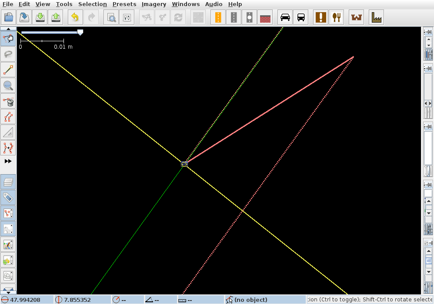This screenshot has width=434, height=304.
Task: Activate the Parallel ways tool
Action: pos(8,117)
